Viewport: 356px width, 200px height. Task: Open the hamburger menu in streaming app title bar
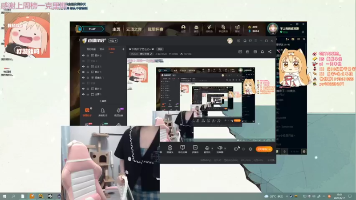[x=255, y=41]
